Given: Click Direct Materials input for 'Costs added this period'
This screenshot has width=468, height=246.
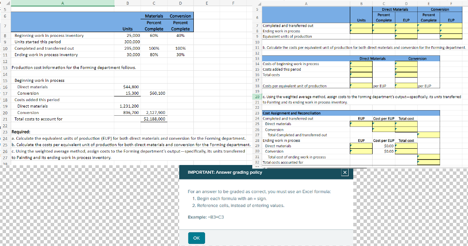Looking at the screenshot, I should (361, 69).
